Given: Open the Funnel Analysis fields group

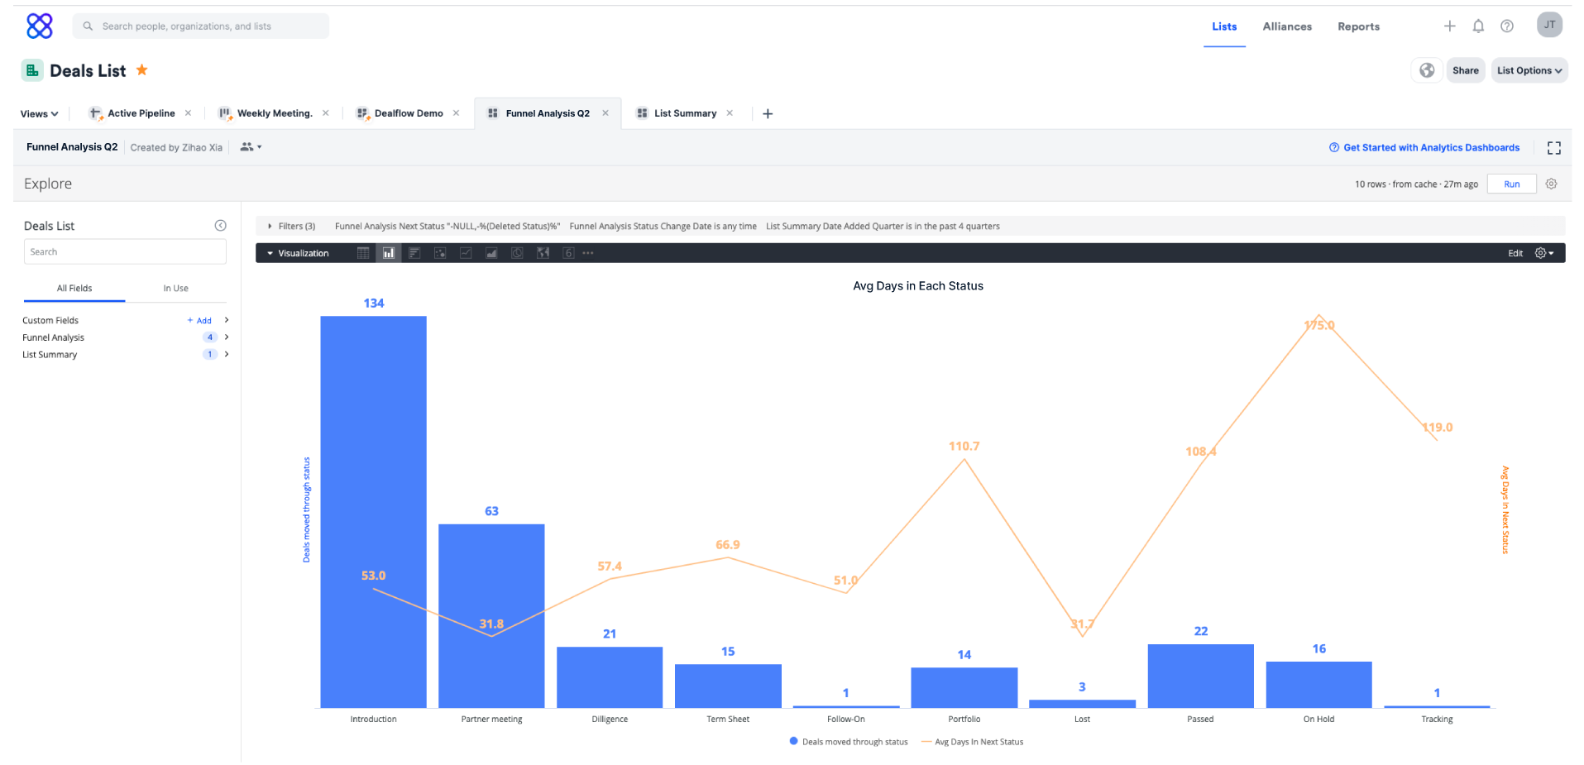Looking at the screenshot, I should tap(53, 337).
